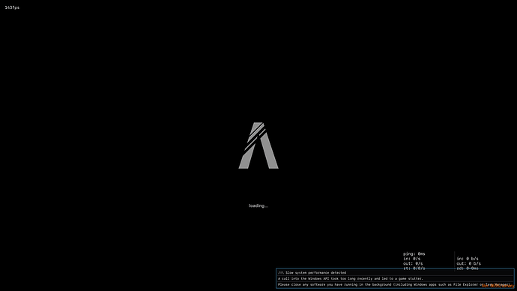Click the "out: 0 b/s" bandwidth line
The width and height of the screenshot is (517, 291).
[x=469, y=263]
